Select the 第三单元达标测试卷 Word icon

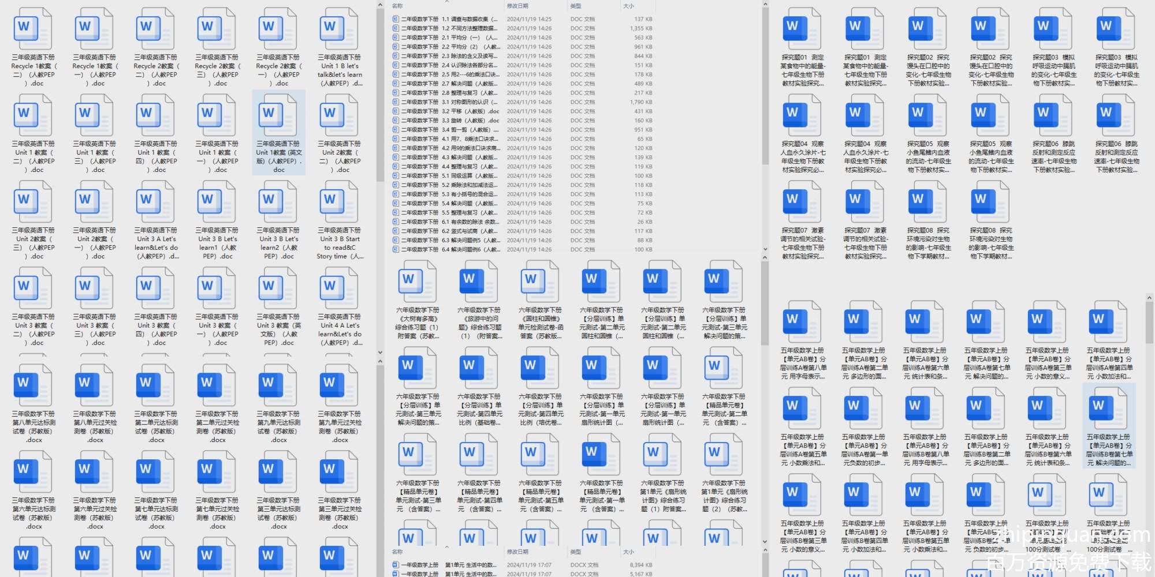278,472
